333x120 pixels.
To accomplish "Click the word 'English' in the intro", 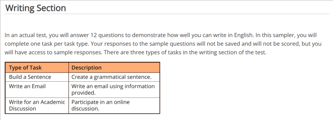I will (x=243, y=35).
